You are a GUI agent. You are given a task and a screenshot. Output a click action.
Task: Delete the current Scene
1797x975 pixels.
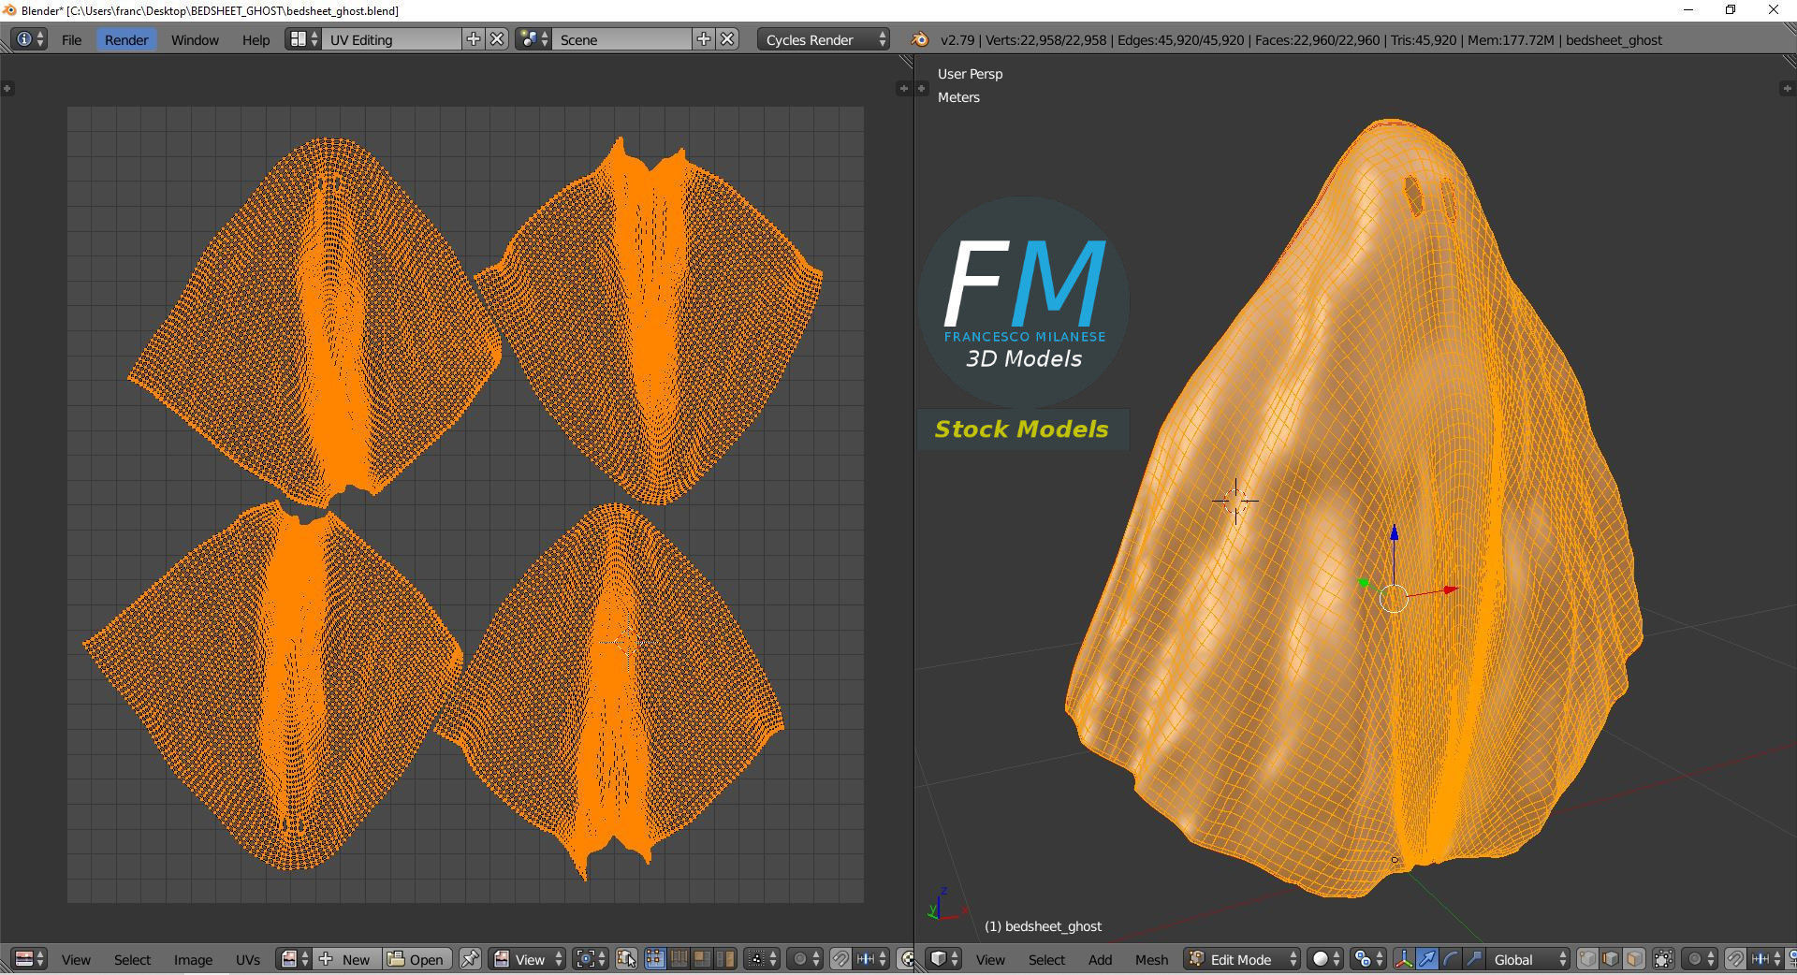tap(728, 39)
